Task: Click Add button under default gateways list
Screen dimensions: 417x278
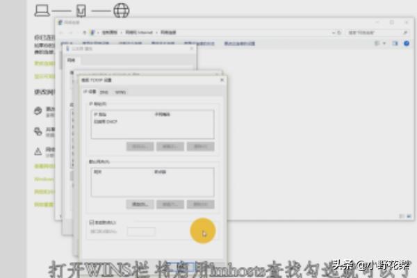Action: pyautogui.click(x=140, y=204)
